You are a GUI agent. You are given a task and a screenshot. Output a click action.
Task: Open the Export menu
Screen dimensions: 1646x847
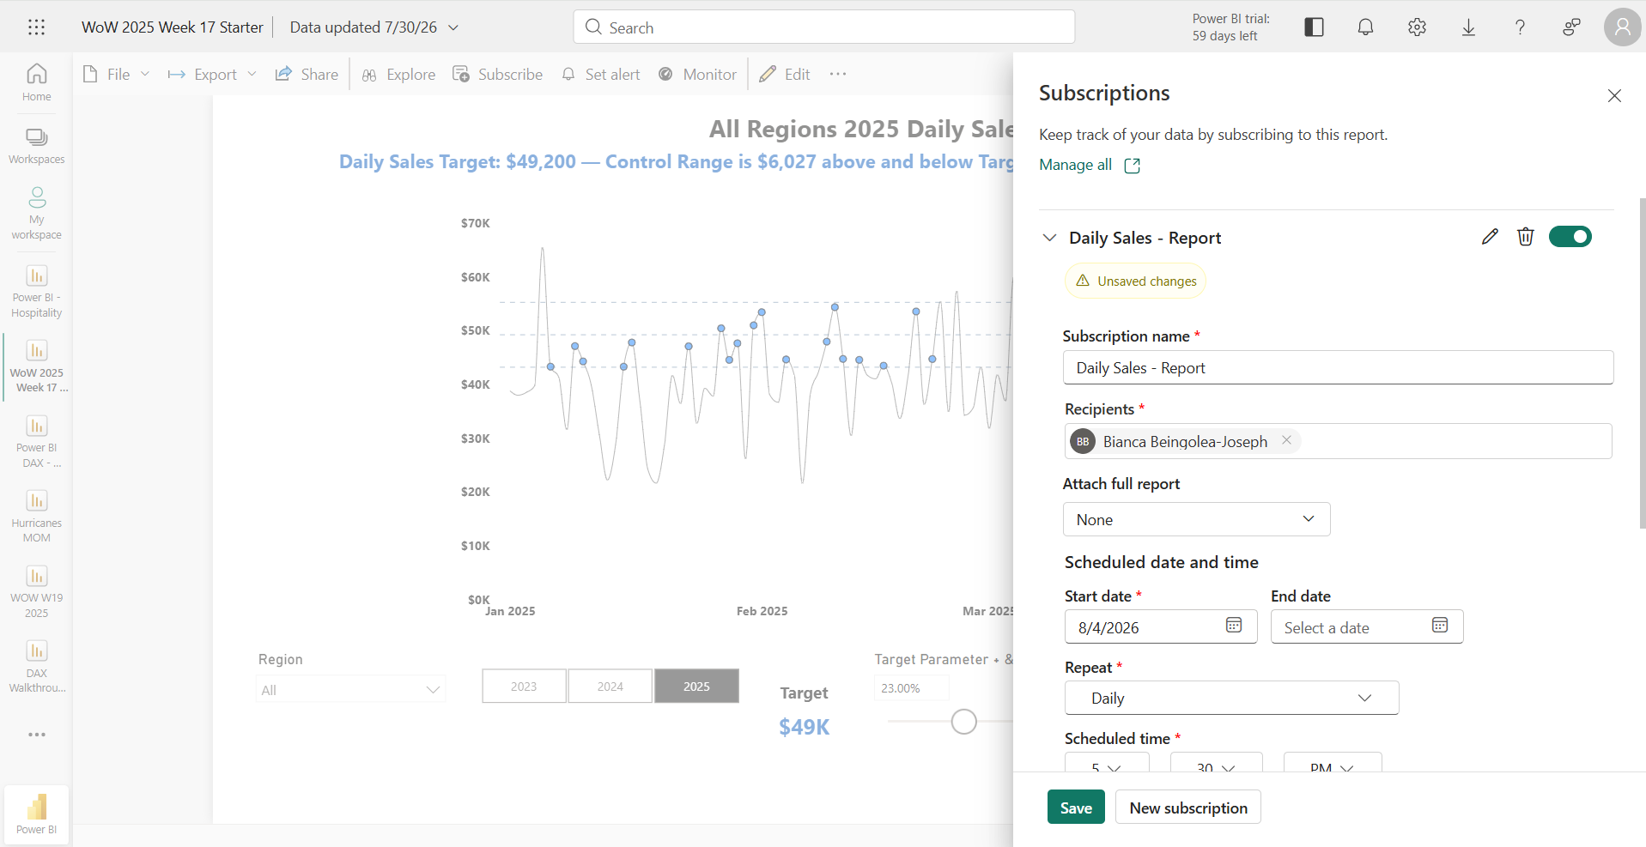click(212, 75)
